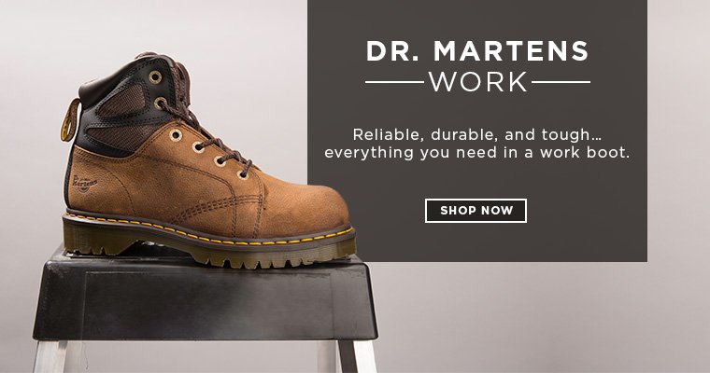Open the brown work boot product image
This screenshot has width=710, height=373.
208,160
